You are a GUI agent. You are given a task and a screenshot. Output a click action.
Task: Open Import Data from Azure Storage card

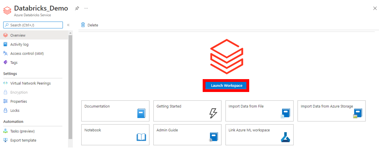(x=332, y=111)
